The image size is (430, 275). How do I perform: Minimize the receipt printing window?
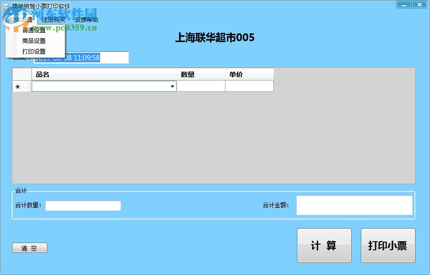pyautogui.click(x=404, y=5)
